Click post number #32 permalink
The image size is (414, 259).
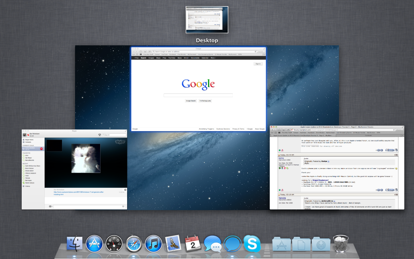pos(396,195)
